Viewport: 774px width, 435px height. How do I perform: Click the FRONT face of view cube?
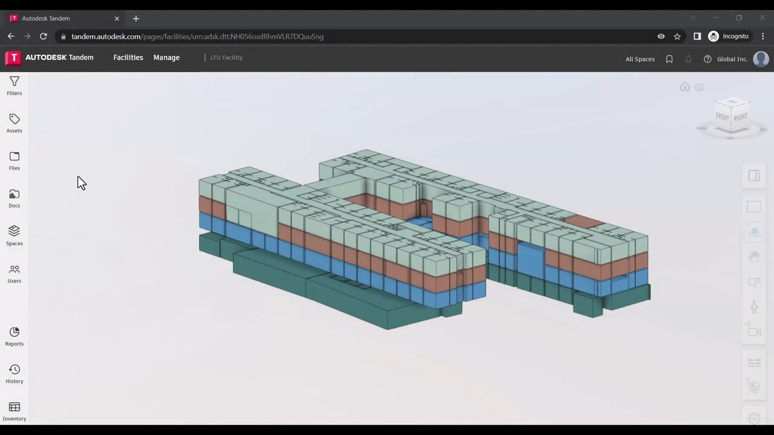[723, 117]
